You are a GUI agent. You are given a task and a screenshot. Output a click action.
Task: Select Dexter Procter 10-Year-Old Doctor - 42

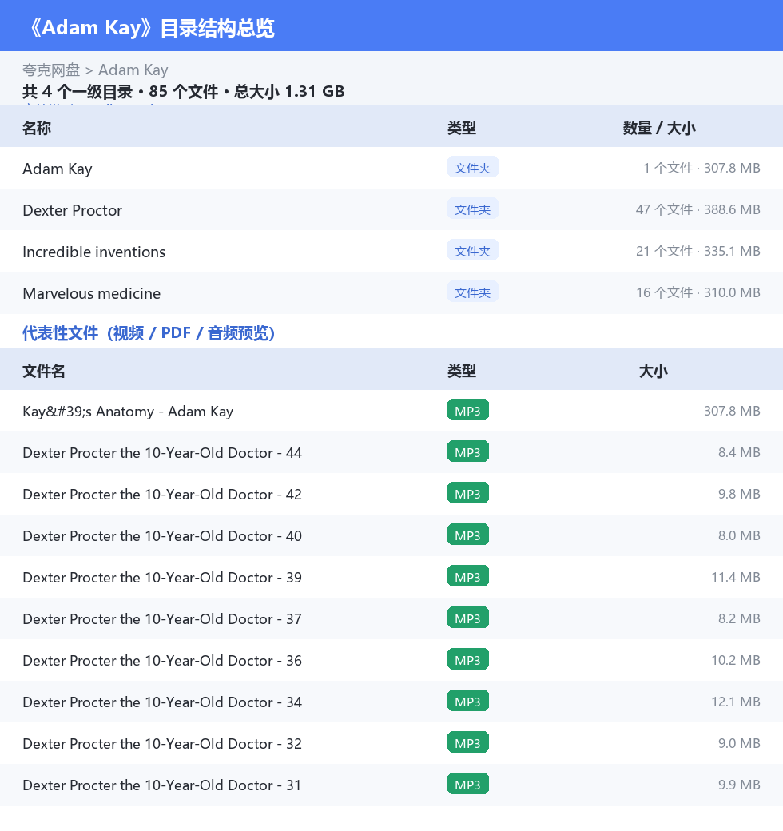point(391,494)
